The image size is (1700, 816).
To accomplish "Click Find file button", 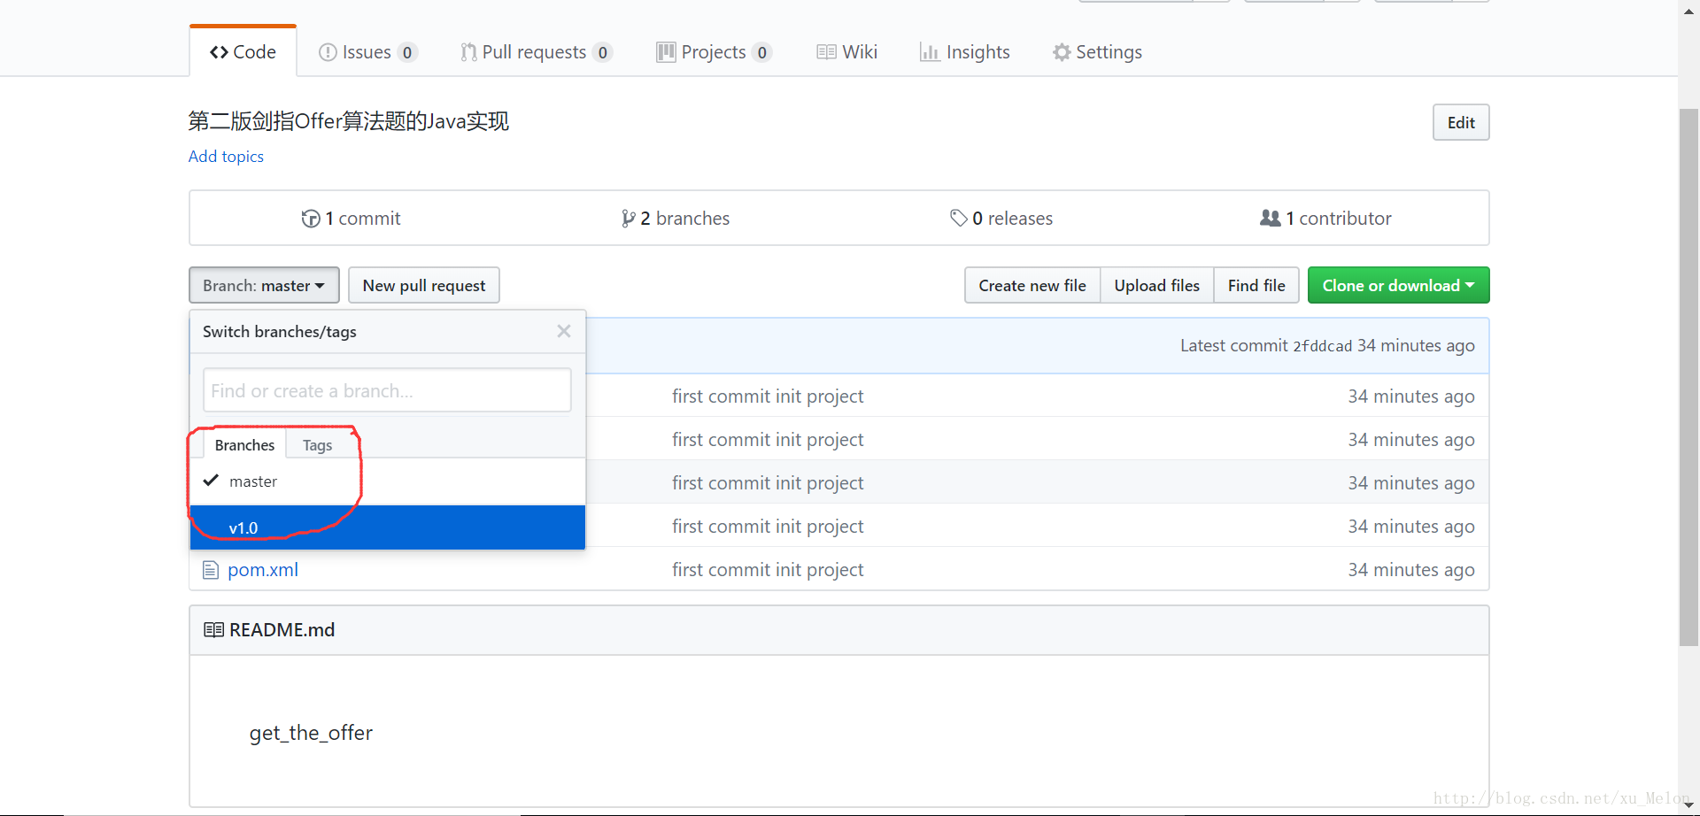I will click(x=1256, y=285).
